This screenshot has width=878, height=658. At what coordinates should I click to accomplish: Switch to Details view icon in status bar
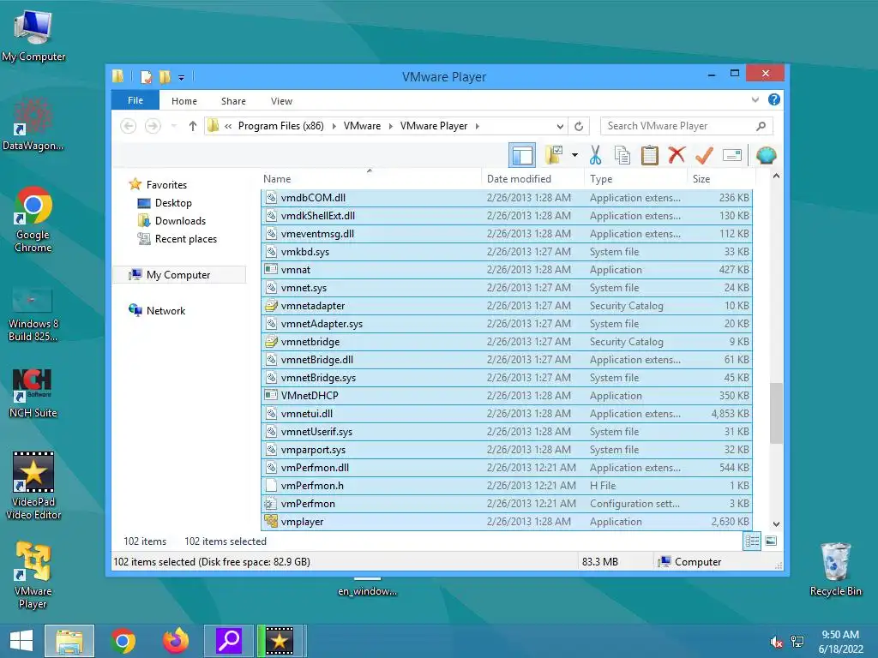coord(752,541)
